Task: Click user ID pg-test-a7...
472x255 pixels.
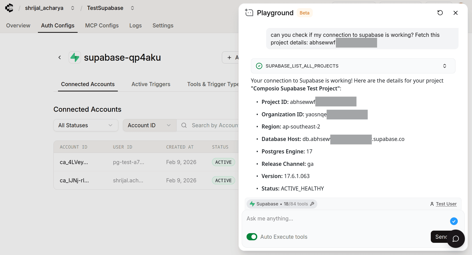Action: pyautogui.click(x=128, y=162)
